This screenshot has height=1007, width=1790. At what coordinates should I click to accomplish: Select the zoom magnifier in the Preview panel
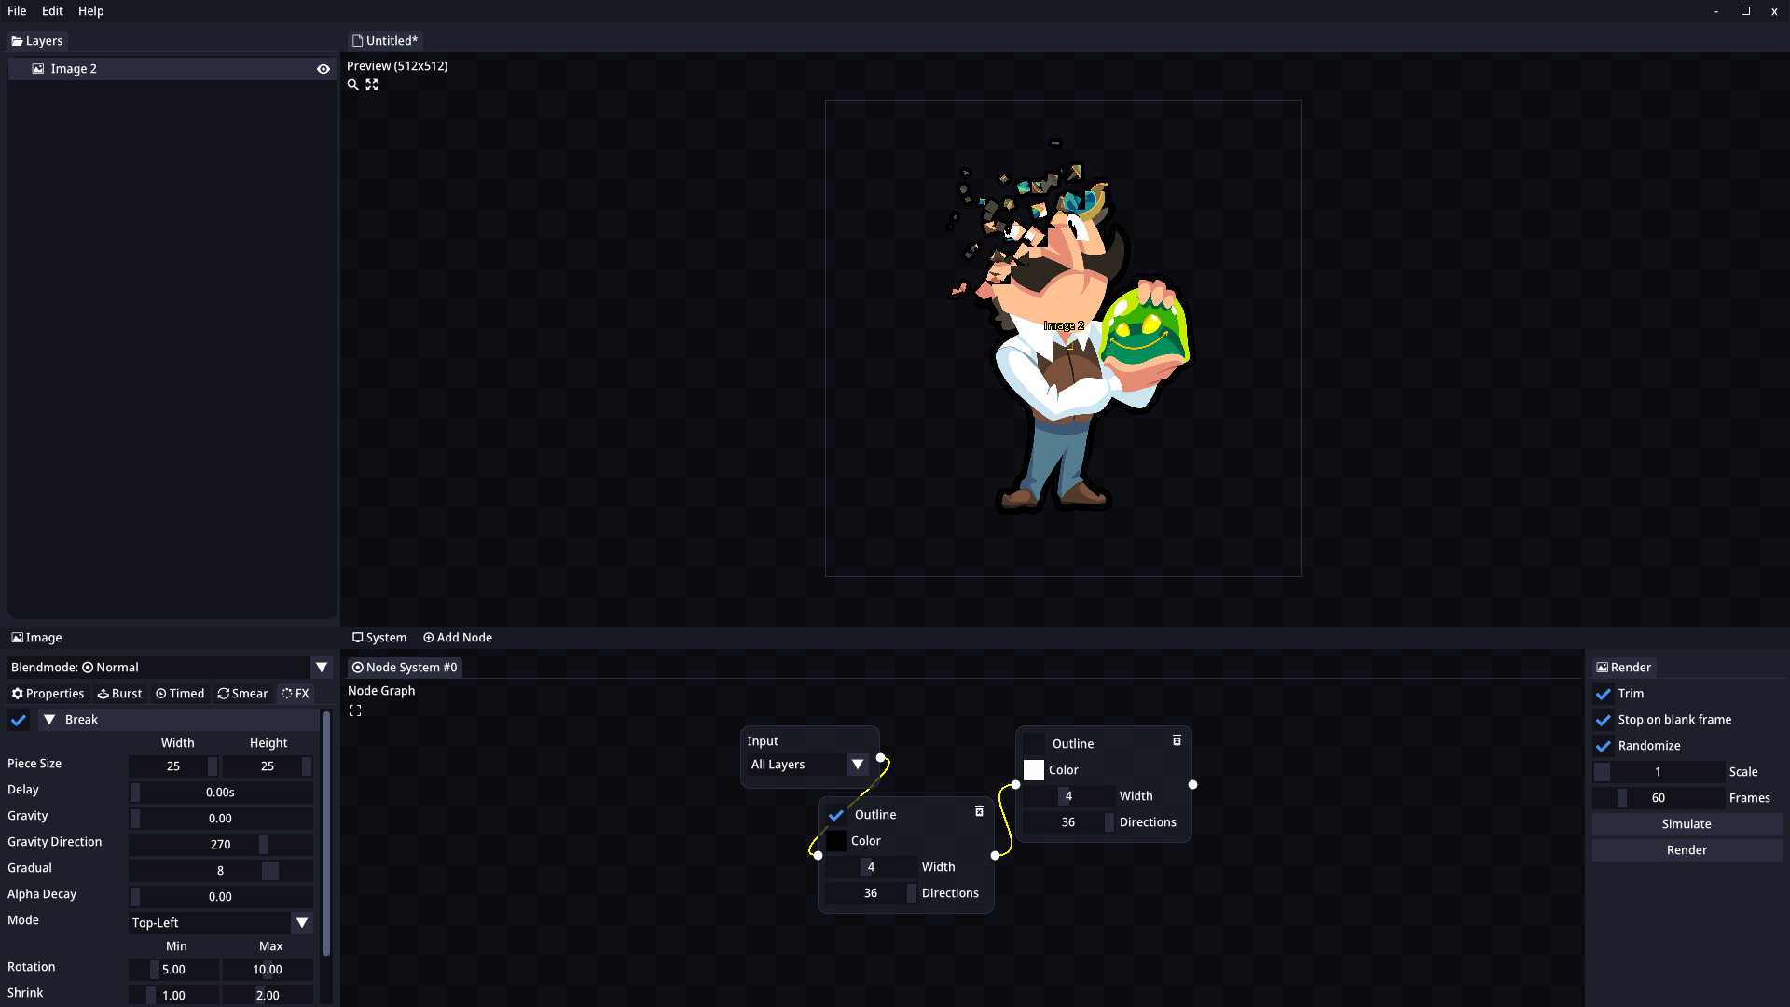[352, 85]
